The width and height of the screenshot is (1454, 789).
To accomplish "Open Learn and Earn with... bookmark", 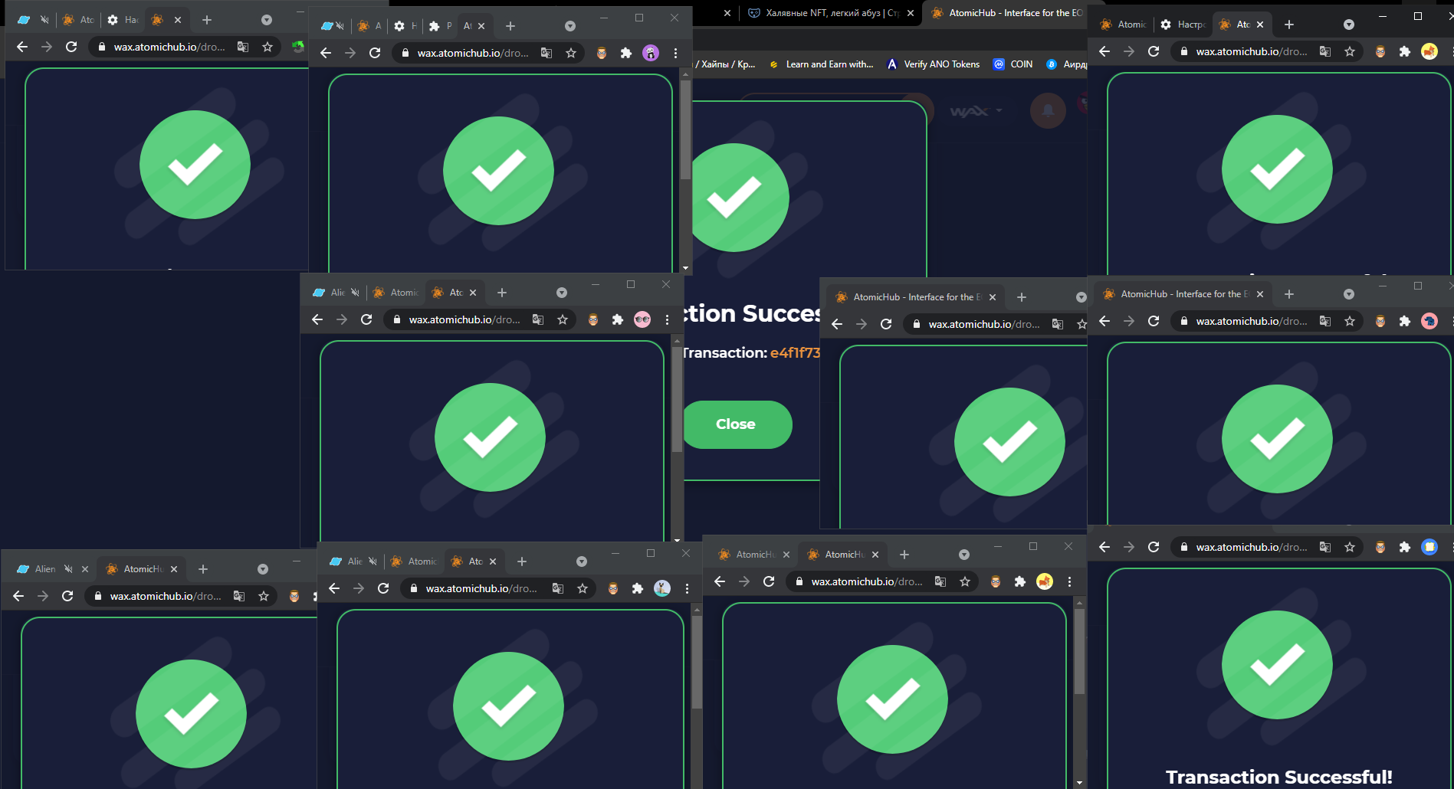I will (x=821, y=64).
